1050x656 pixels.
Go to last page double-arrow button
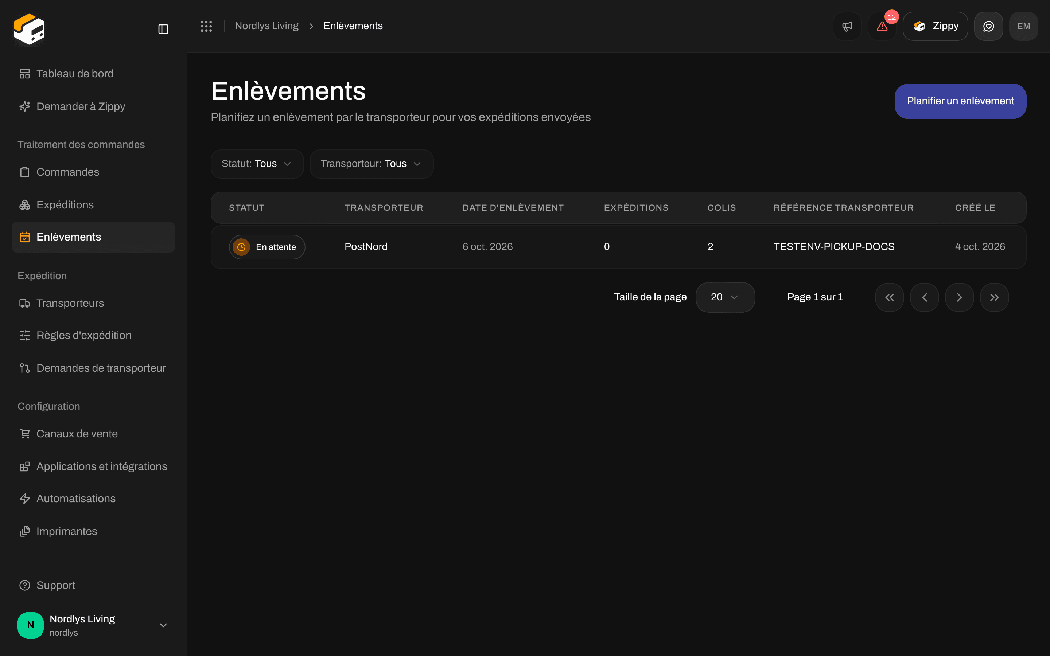pyautogui.click(x=995, y=297)
